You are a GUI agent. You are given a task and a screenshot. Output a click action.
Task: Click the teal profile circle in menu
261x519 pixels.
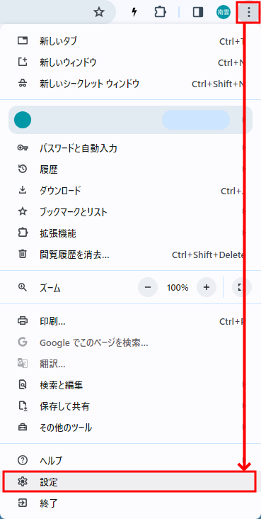coord(23,120)
